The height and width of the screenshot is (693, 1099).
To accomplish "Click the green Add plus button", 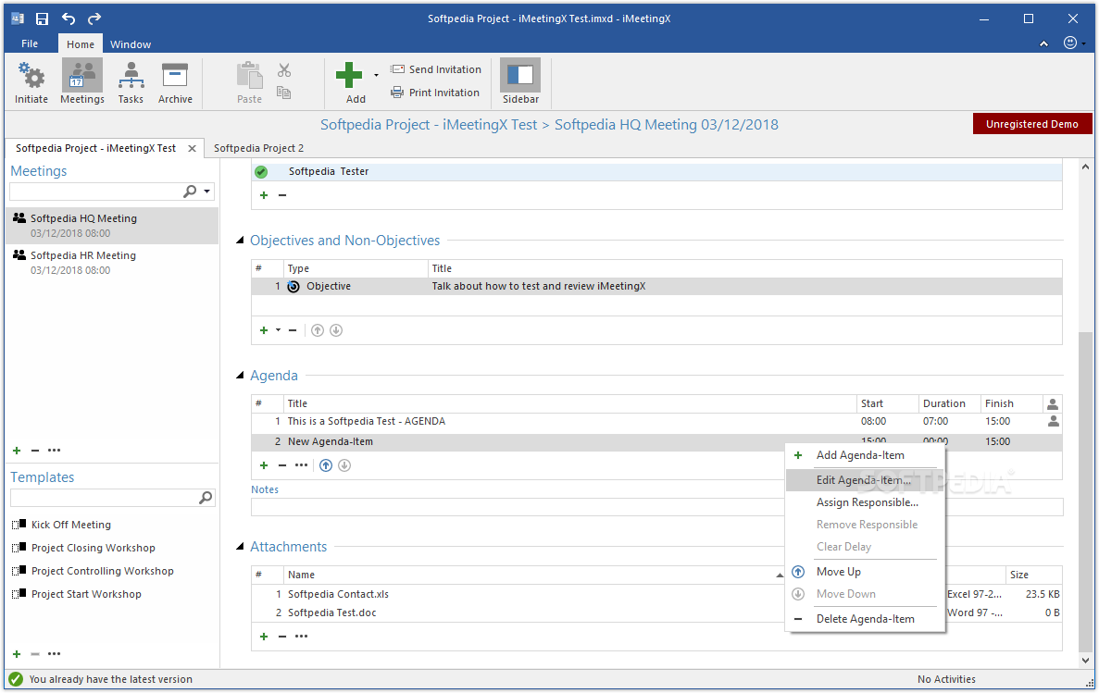I will click(x=349, y=75).
